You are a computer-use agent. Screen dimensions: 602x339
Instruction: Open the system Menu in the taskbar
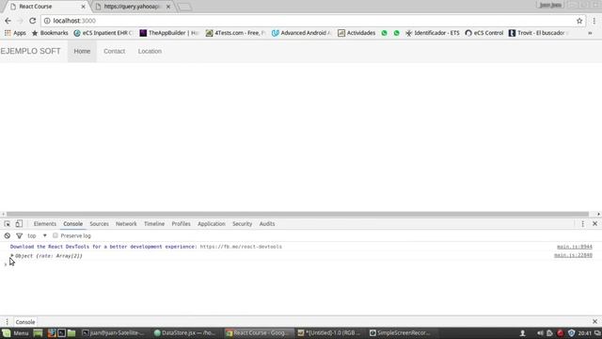15,332
